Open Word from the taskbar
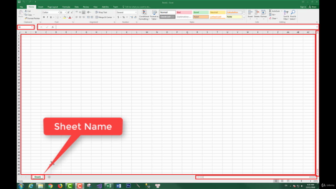The width and height of the screenshot is (336, 189). pos(119,185)
